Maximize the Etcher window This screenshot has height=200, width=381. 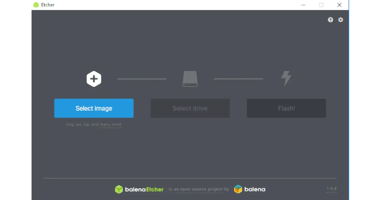321,5
